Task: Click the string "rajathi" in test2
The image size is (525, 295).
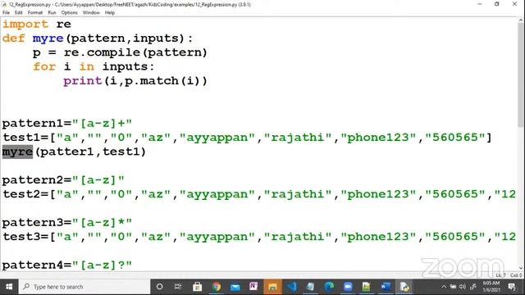Action: [298, 194]
